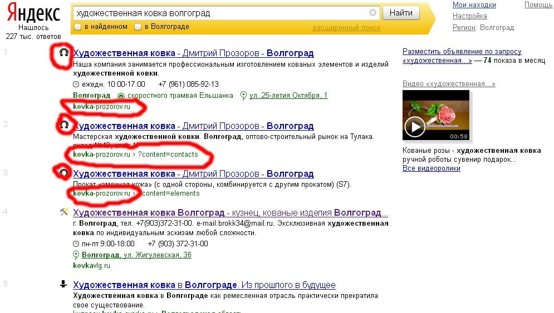Click the anvil favicon of the fifth result
The height and width of the screenshot is (313, 554).
(x=63, y=284)
